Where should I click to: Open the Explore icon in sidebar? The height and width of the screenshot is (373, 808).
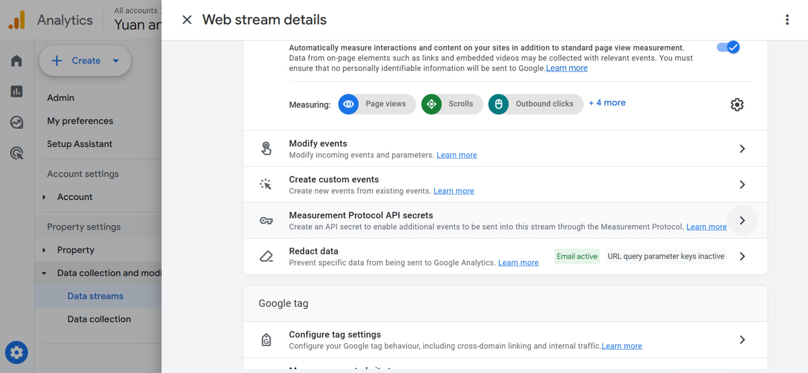pos(16,122)
